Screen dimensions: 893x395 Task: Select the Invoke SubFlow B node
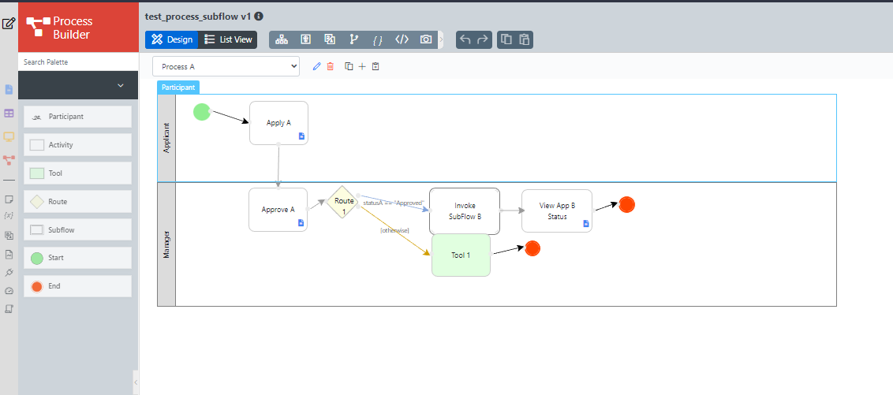pos(465,211)
